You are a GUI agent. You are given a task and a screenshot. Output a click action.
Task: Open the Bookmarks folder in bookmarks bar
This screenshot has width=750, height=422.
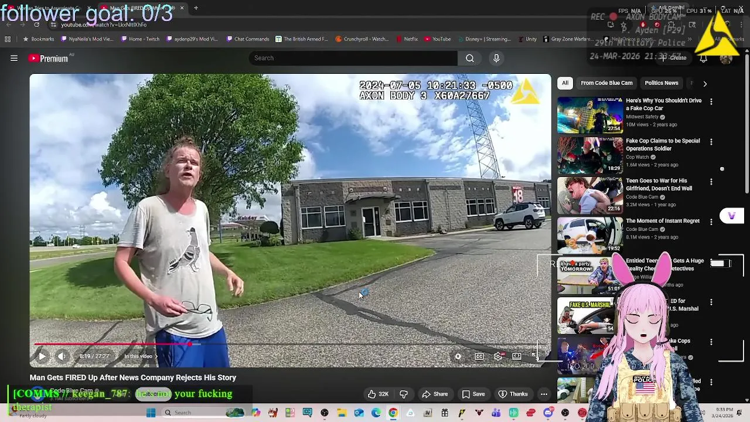point(39,39)
